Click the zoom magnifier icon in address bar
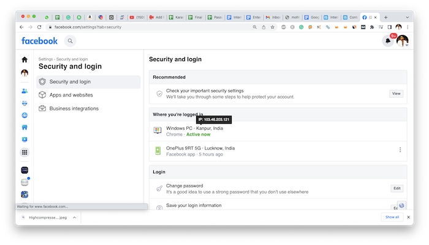 255,27
